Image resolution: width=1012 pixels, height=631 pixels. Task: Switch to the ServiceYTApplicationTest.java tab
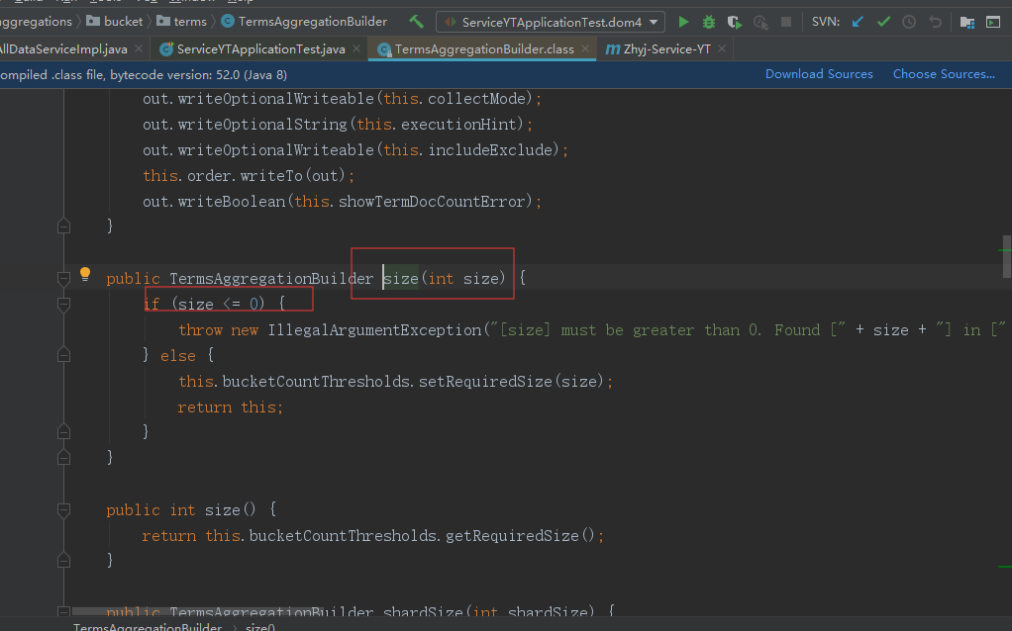260,49
